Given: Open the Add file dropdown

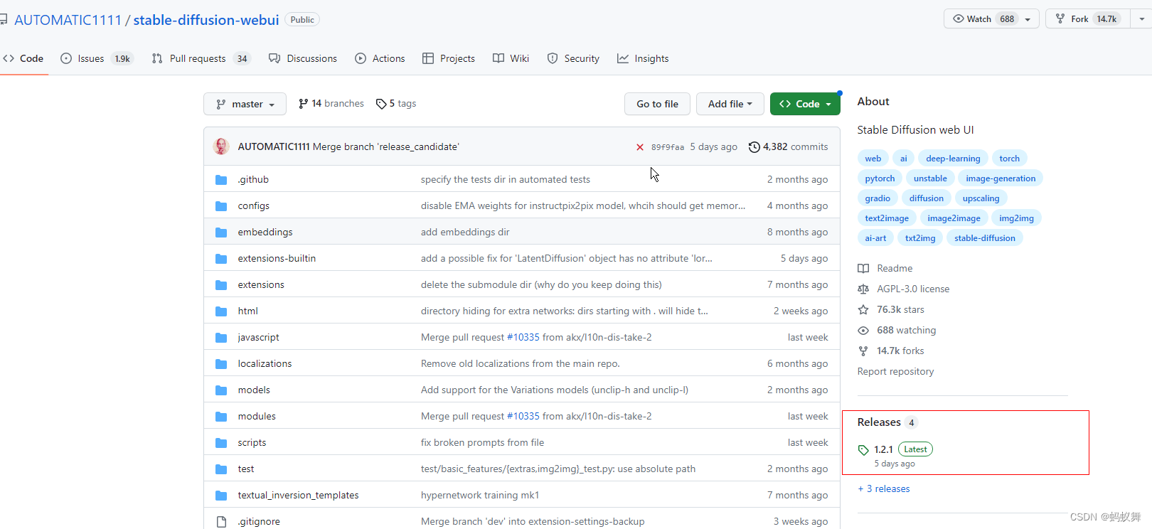Looking at the screenshot, I should tap(730, 104).
